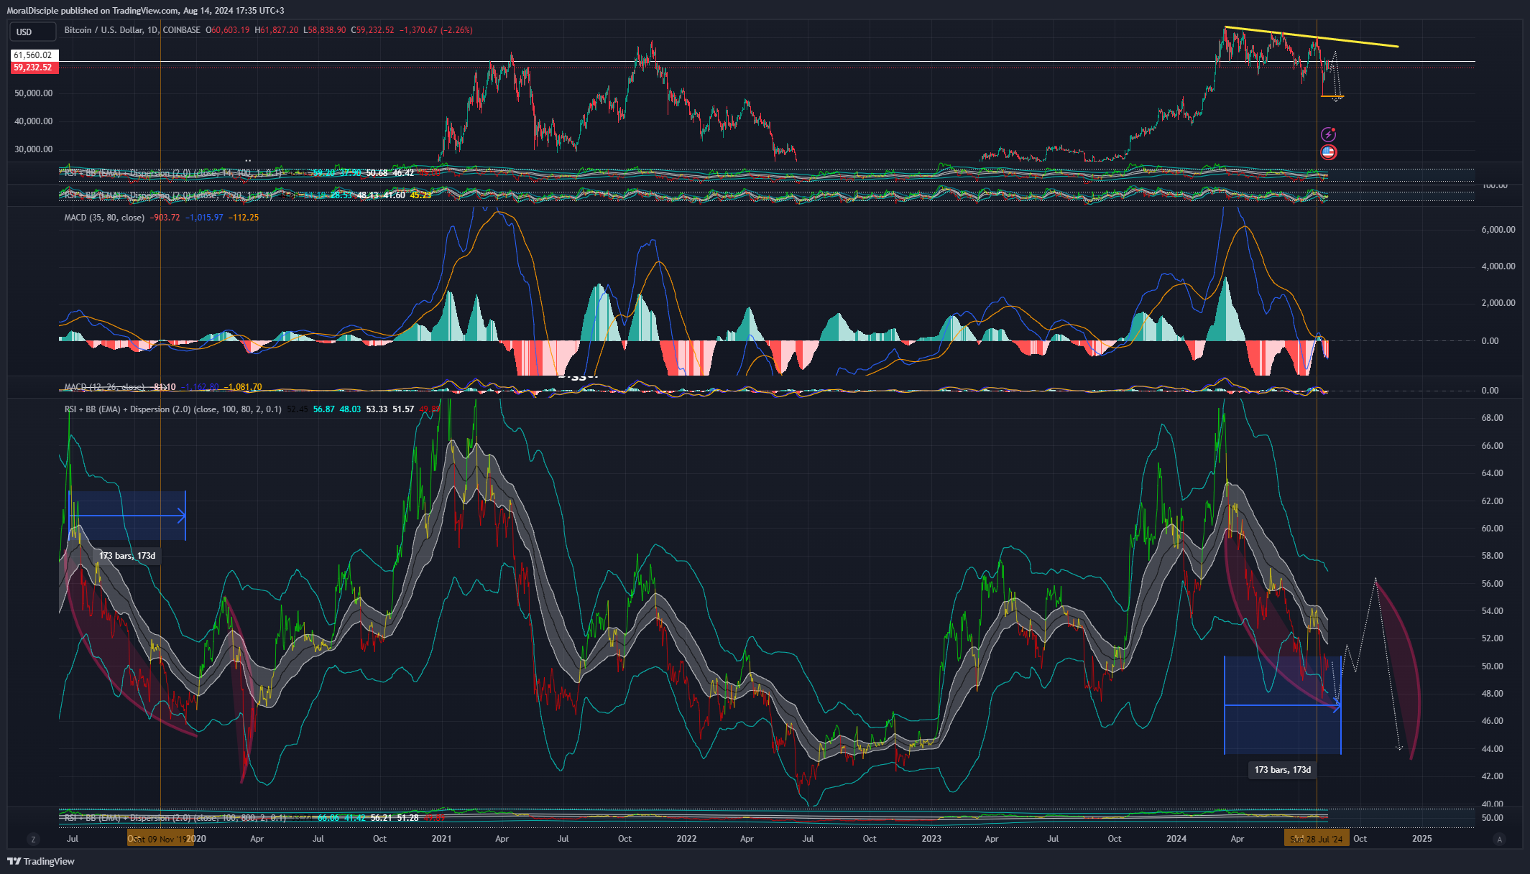Click the round A auto-scale button
The width and height of the screenshot is (1530, 874).
tap(1499, 839)
